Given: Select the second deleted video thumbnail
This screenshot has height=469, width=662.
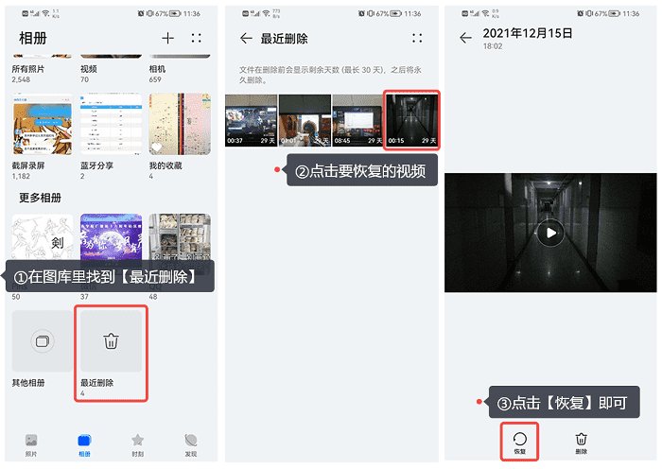Looking at the screenshot, I should pyautogui.click(x=305, y=120).
